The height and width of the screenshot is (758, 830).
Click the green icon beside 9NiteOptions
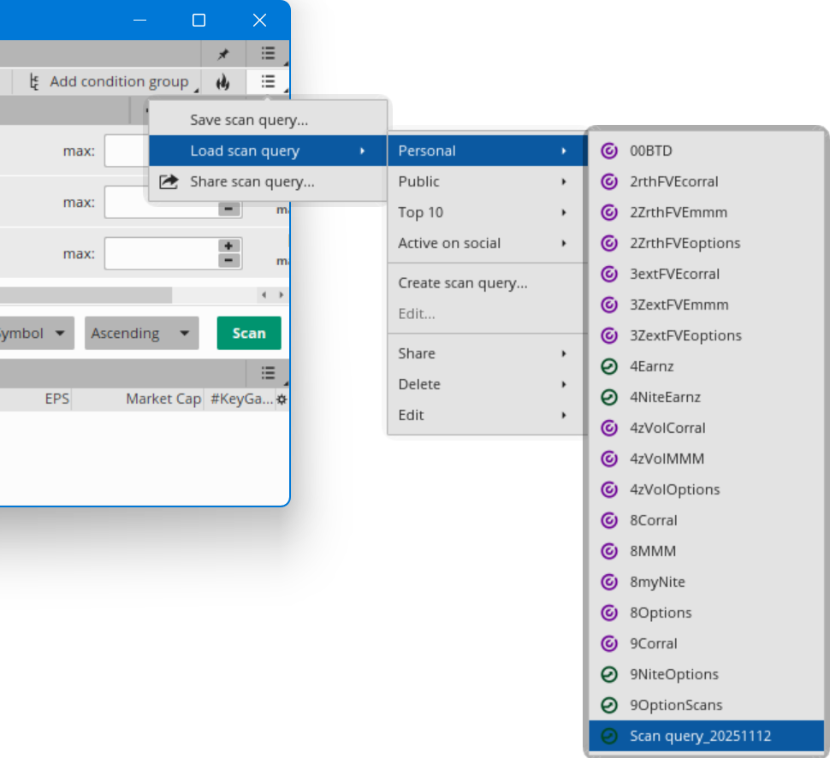click(609, 674)
